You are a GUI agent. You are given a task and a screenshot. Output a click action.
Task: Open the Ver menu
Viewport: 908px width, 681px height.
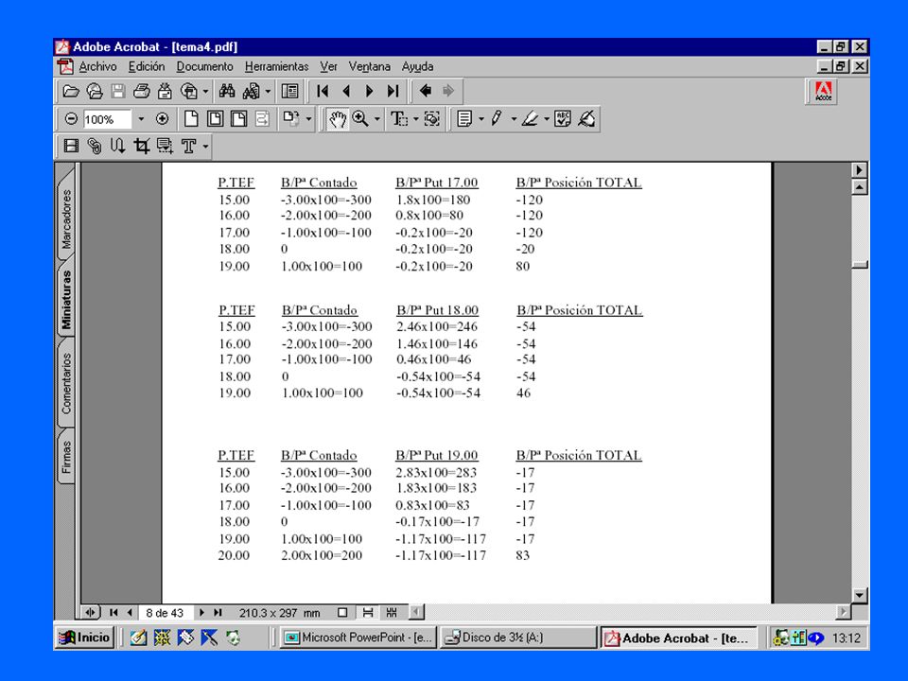(x=328, y=66)
